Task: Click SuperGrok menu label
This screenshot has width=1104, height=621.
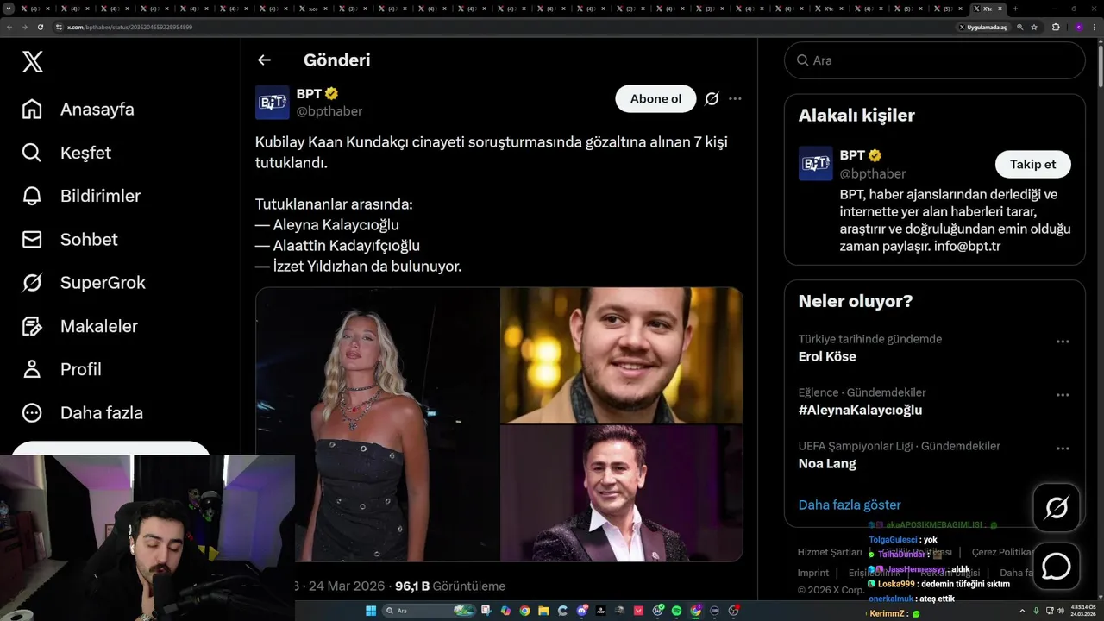Action: tap(103, 283)
